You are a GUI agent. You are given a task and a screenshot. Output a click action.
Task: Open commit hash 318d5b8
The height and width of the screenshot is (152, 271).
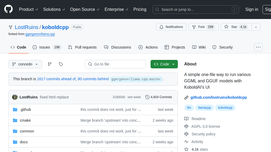coord(119,97)
